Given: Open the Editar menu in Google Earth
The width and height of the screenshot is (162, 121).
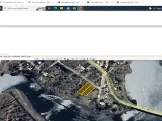Looking at the screenshot, I should 5,56.
